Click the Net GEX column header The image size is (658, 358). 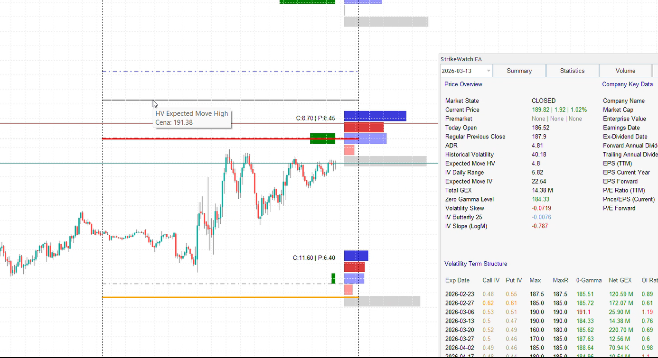(x=620, y=280)
